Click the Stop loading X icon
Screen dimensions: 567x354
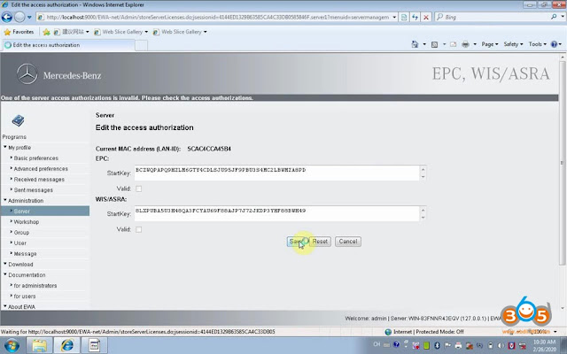[x=426, y=17]
